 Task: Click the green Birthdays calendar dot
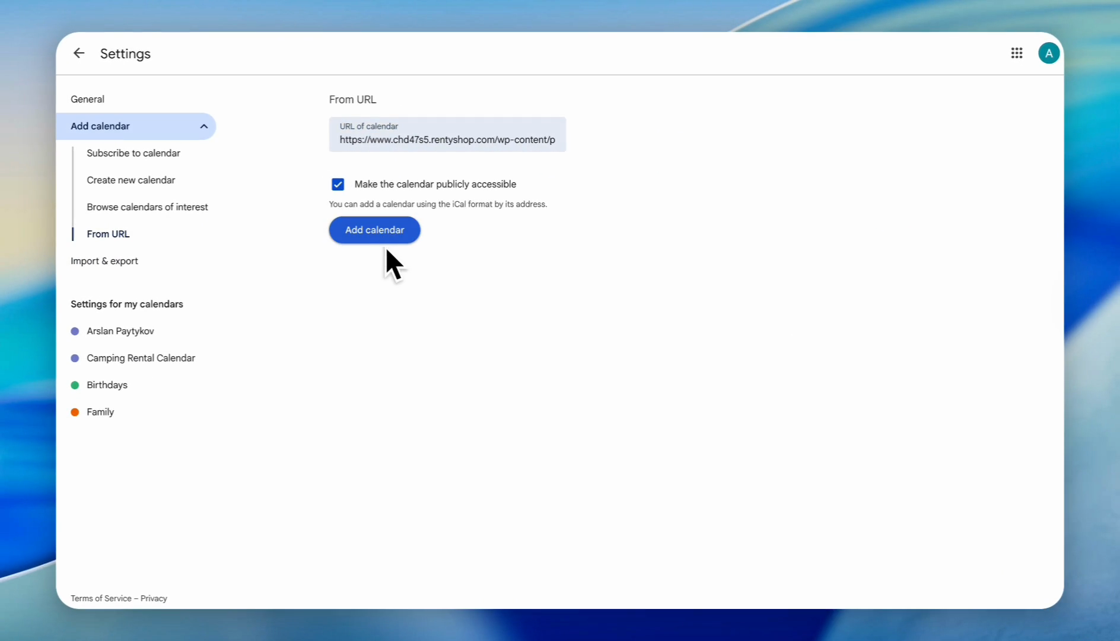pyautogui.click(x=75, y=385)
